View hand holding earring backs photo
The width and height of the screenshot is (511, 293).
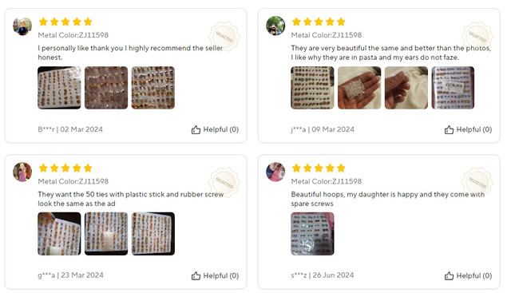359,88
